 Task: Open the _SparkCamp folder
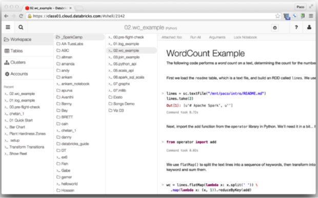[79, 37]
